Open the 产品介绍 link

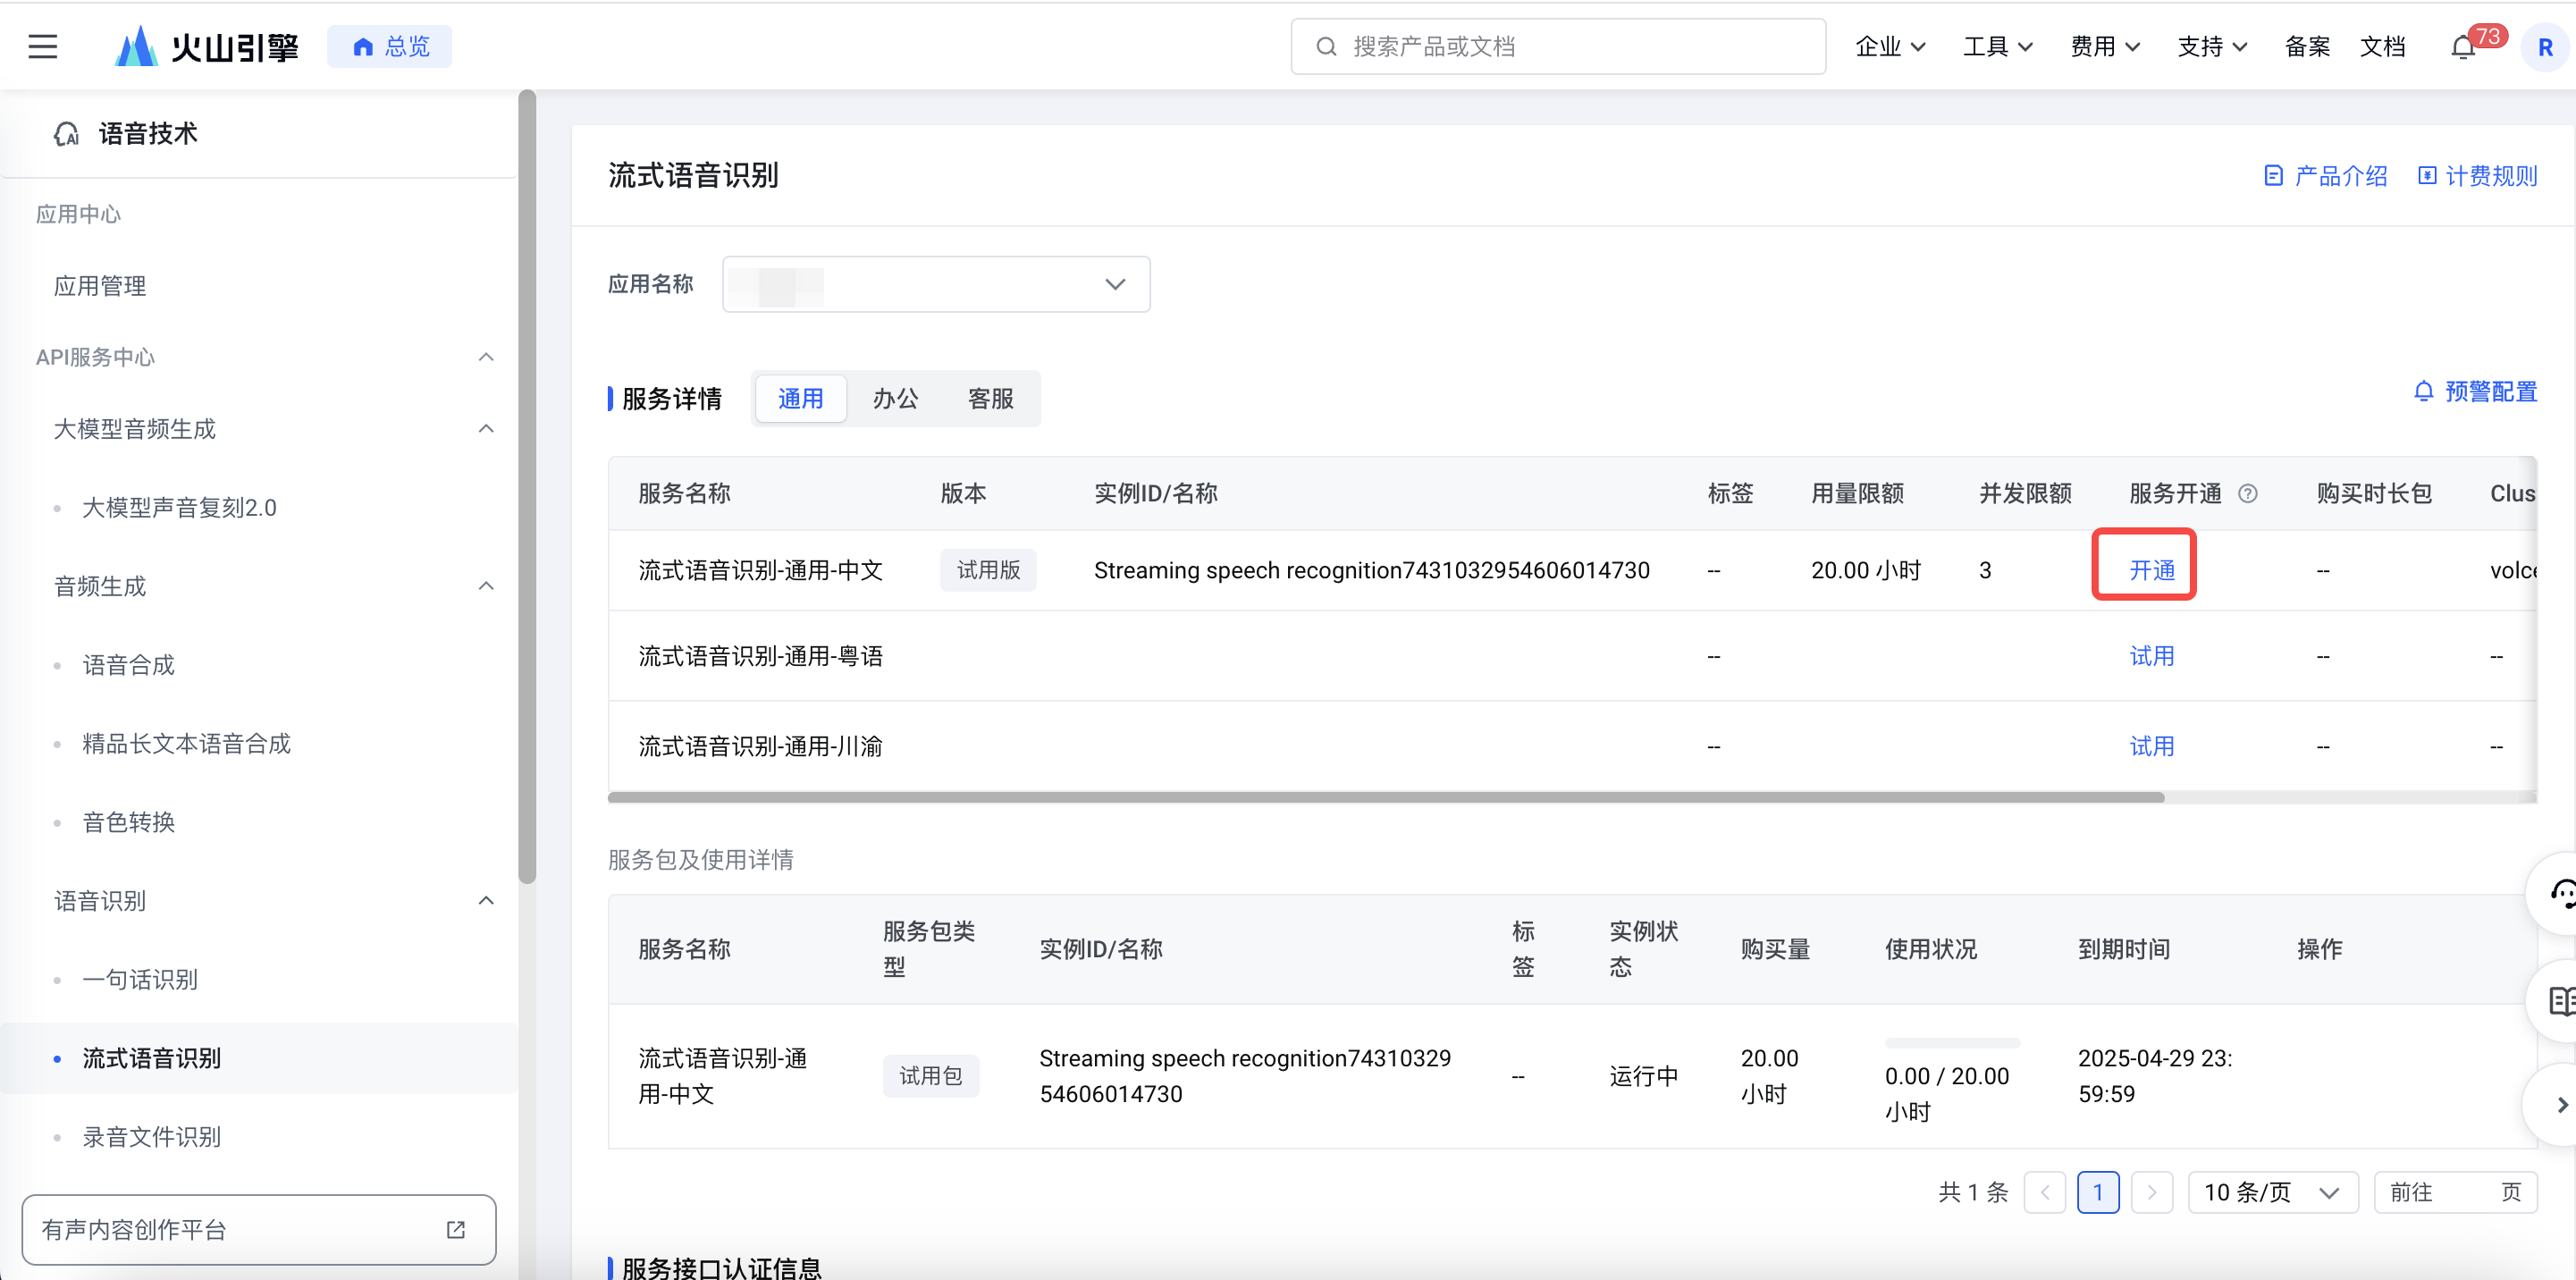2325,176
